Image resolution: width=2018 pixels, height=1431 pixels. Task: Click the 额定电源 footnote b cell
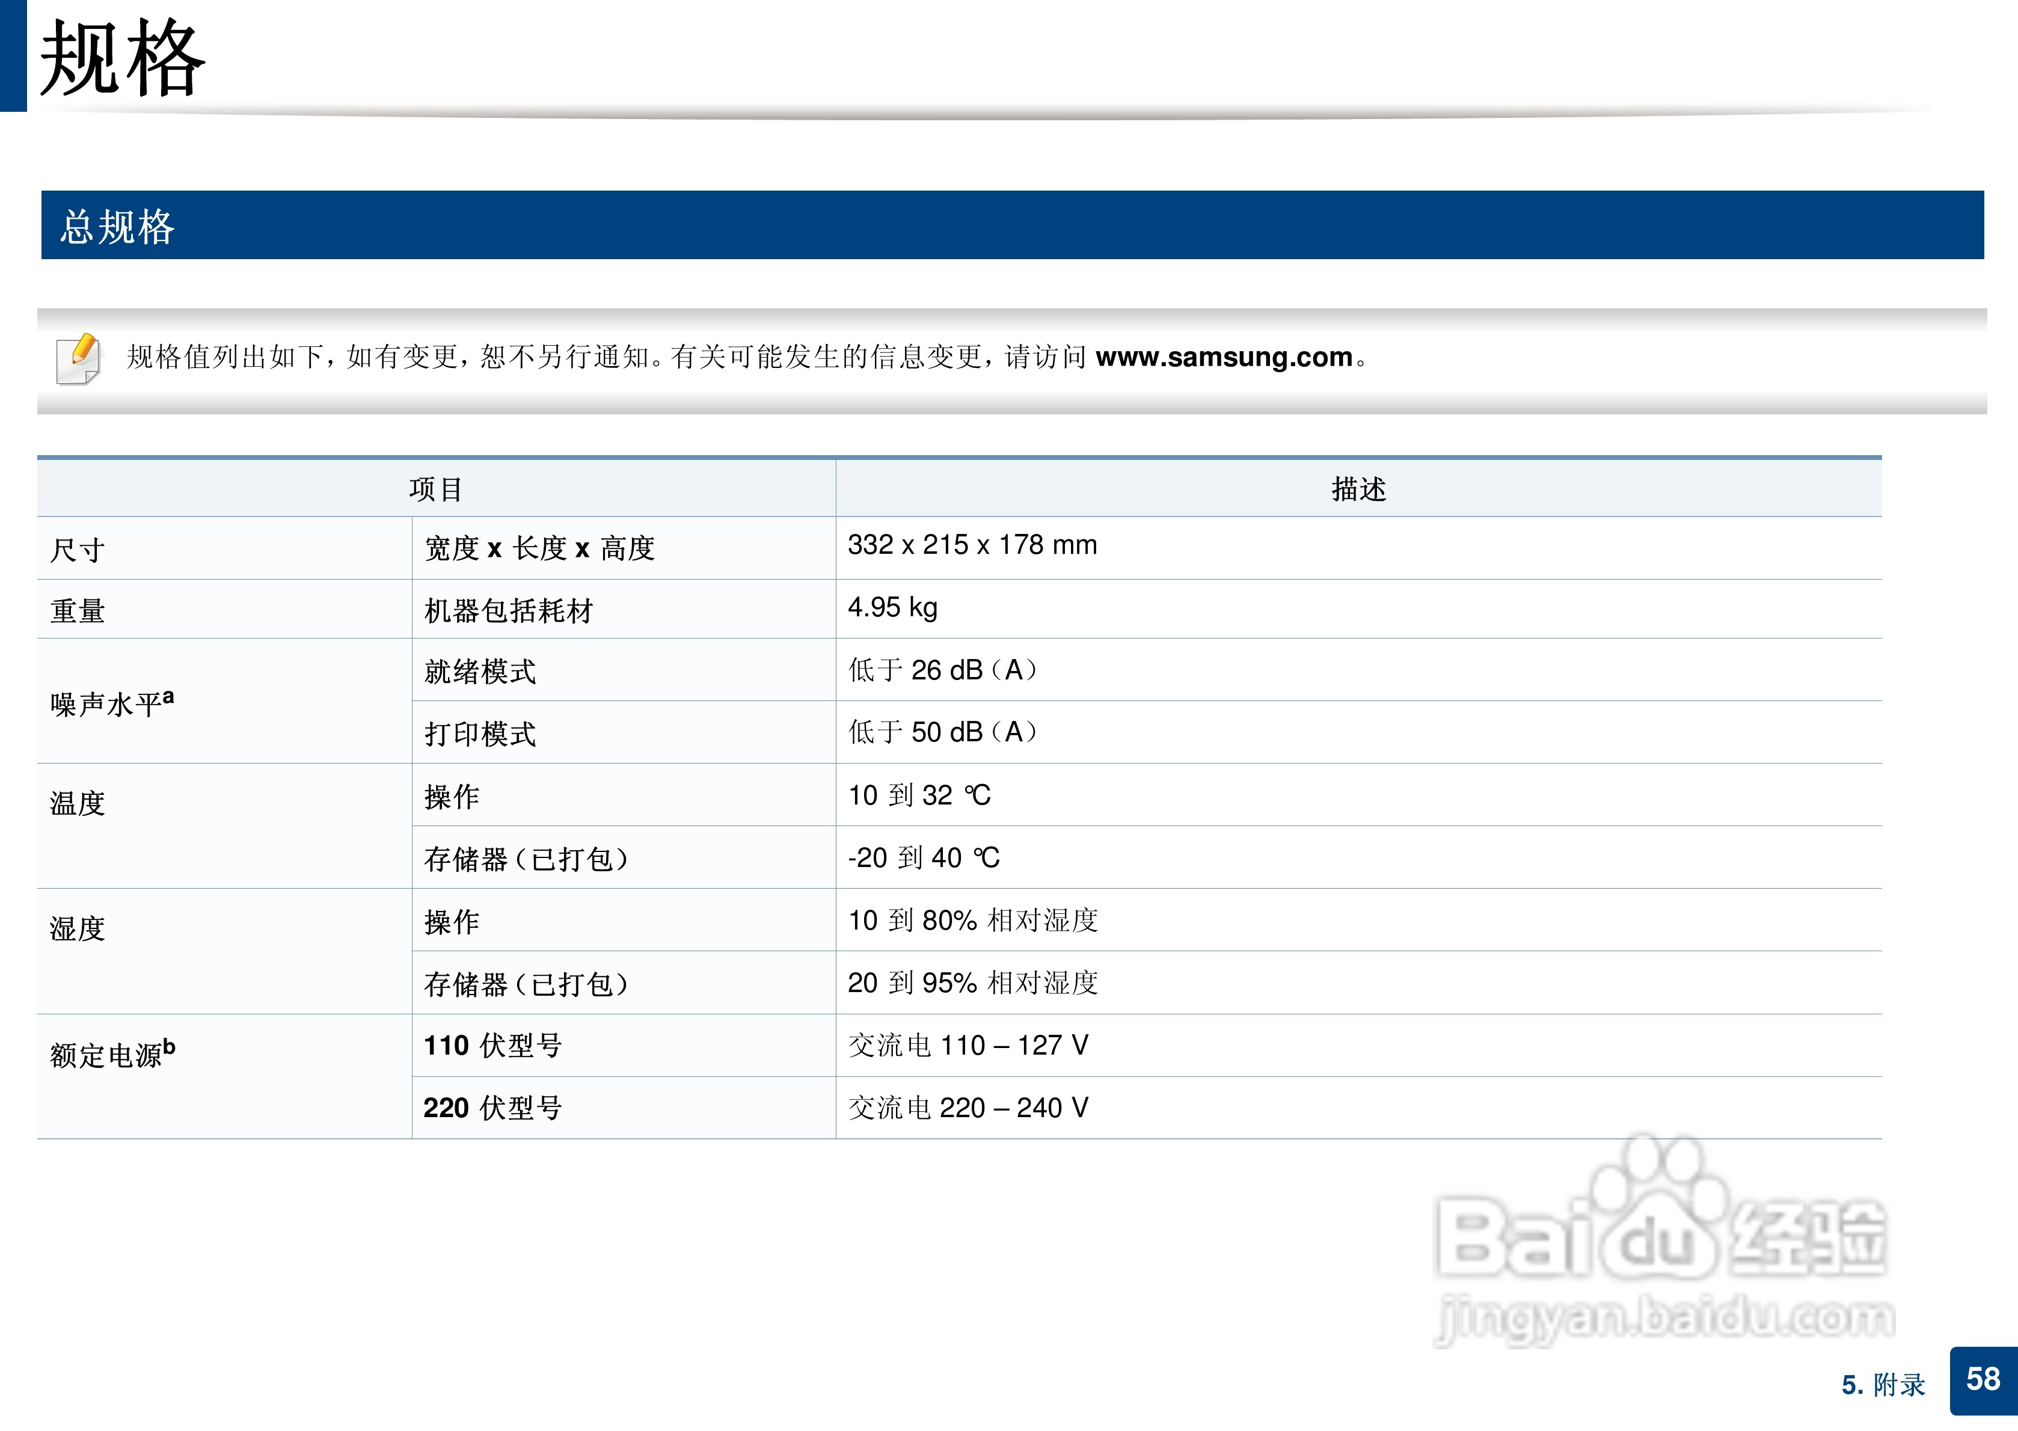112,1053
